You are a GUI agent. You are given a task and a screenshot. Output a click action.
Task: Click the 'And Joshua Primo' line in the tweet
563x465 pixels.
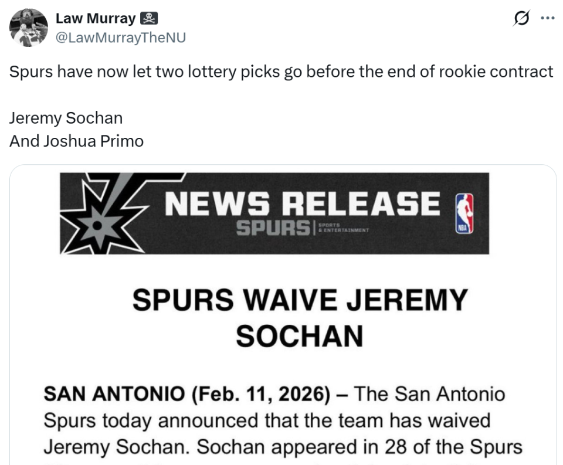pyautogui.click(x=76, y=141)
